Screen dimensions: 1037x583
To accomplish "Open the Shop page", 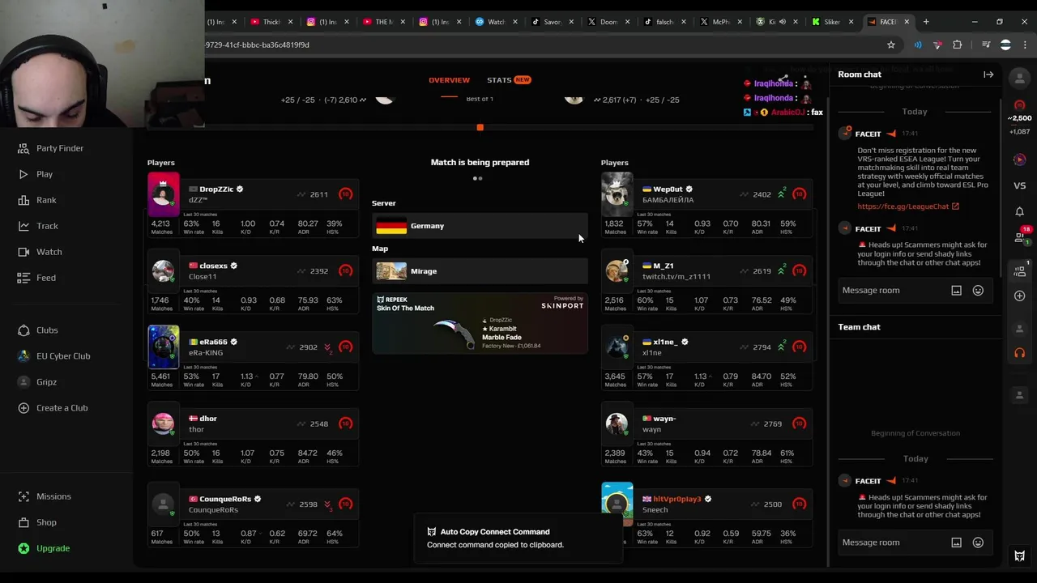I will (x=37, y=522).
